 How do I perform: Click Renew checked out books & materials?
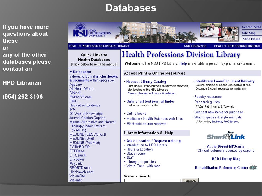point(152,93)
